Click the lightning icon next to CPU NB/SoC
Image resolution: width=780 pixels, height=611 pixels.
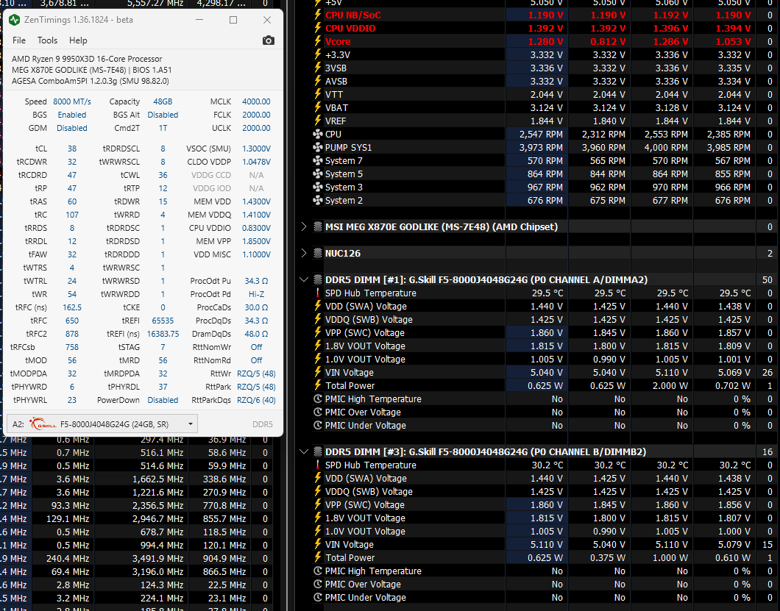click(x=317, y=15)
